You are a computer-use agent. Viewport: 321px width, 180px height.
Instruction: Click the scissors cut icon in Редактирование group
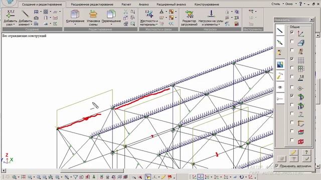click(126, 12)
